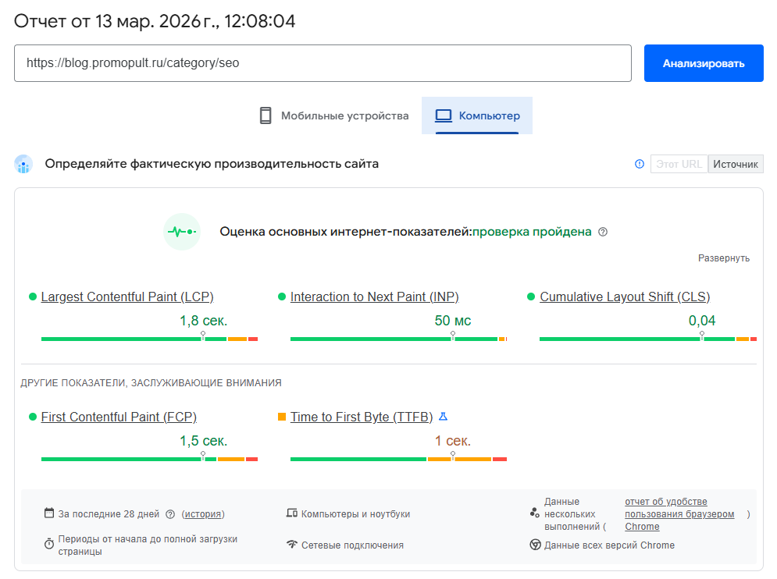
Task: Click the calendar icon near «За последние 28 дней»
Action: pyautogui.click(x=48, y=513)
